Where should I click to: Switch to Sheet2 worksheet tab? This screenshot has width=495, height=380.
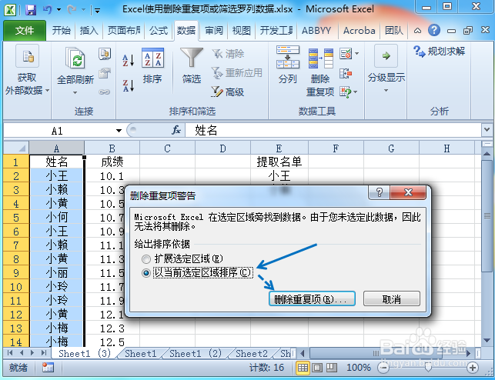click(x=252, y=354)
